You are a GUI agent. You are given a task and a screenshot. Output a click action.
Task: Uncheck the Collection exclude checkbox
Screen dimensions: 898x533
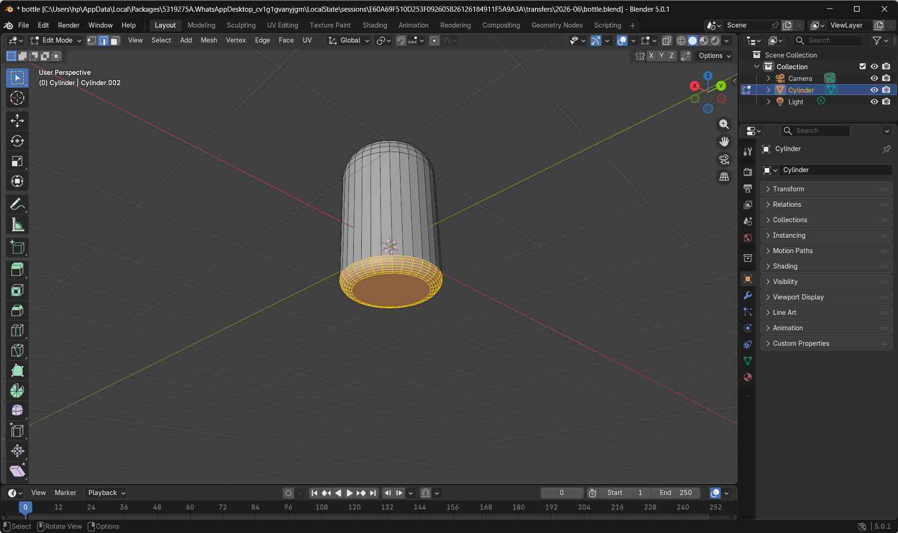point(862,66)
